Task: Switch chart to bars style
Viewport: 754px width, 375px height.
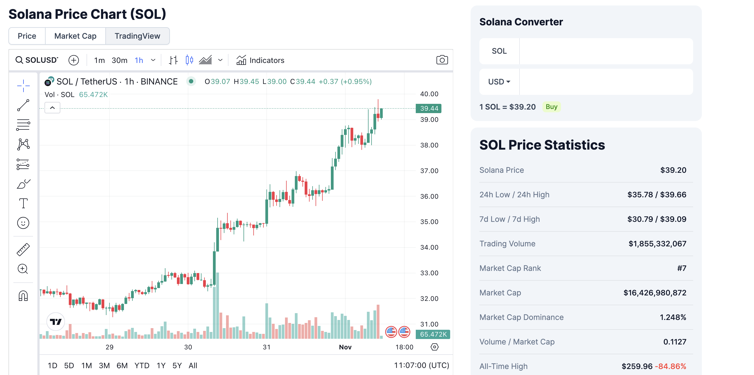Action: tap(173, 60)
